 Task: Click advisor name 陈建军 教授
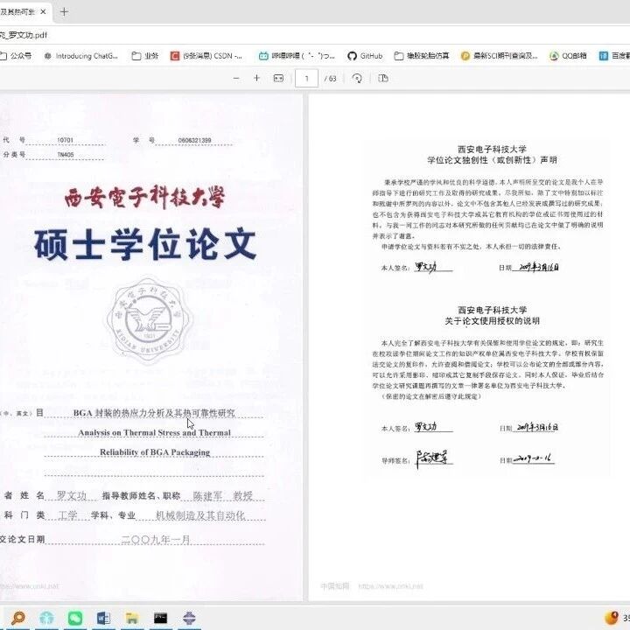click(x=223, y=496)
